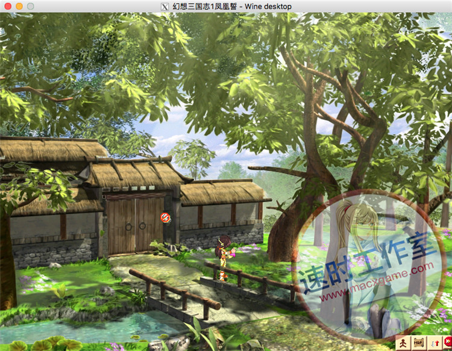452x351 pixels.
Task: Click the Wine desktop X icon in title bar
Action: coord(165,7)
